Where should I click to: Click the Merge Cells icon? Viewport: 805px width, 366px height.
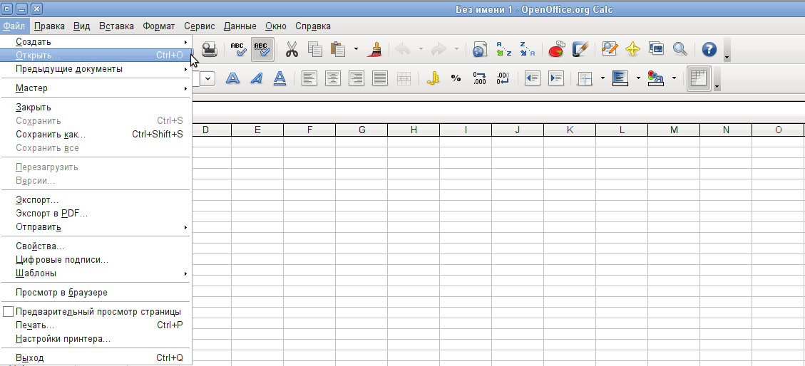[x=404, y=78]
